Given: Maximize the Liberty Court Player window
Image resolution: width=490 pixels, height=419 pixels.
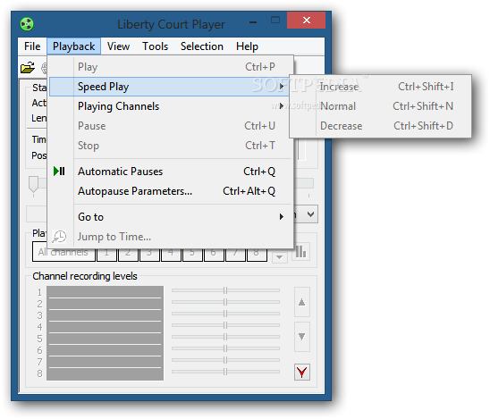Looking at the screenshot, I should point(275,21).
